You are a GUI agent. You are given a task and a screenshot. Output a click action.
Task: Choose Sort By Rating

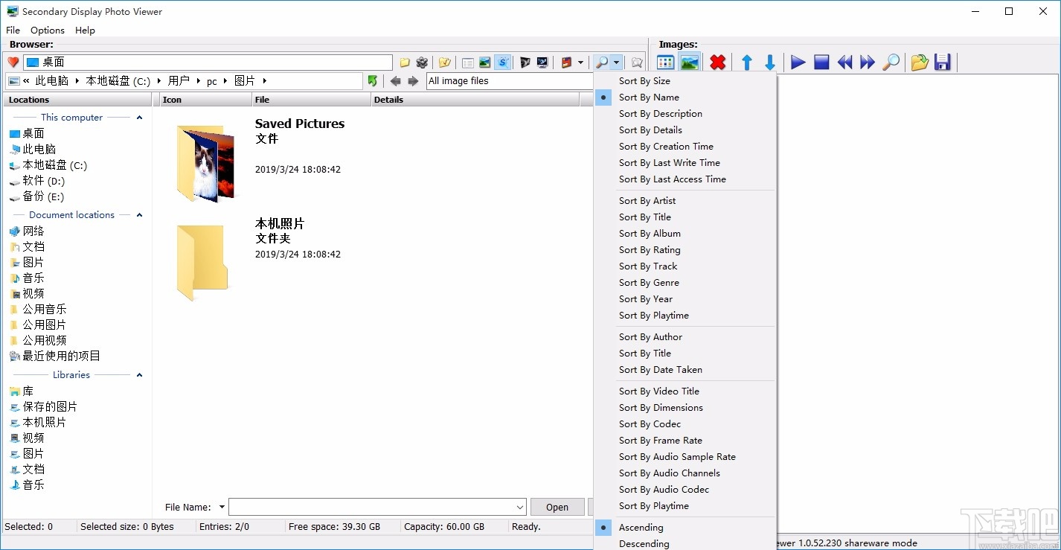649,249
